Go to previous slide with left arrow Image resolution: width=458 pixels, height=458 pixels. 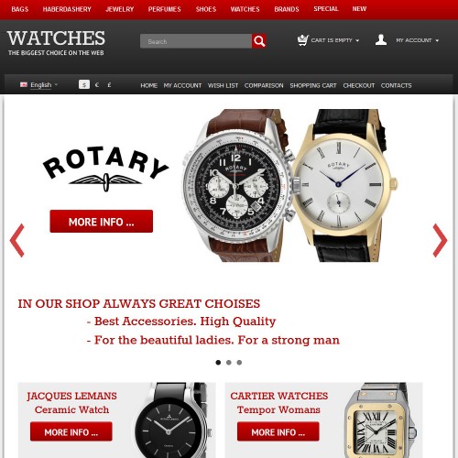[17, 240]
